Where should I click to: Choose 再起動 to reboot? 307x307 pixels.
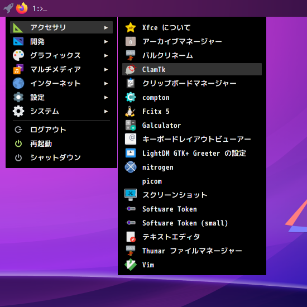tap(61, 143)
